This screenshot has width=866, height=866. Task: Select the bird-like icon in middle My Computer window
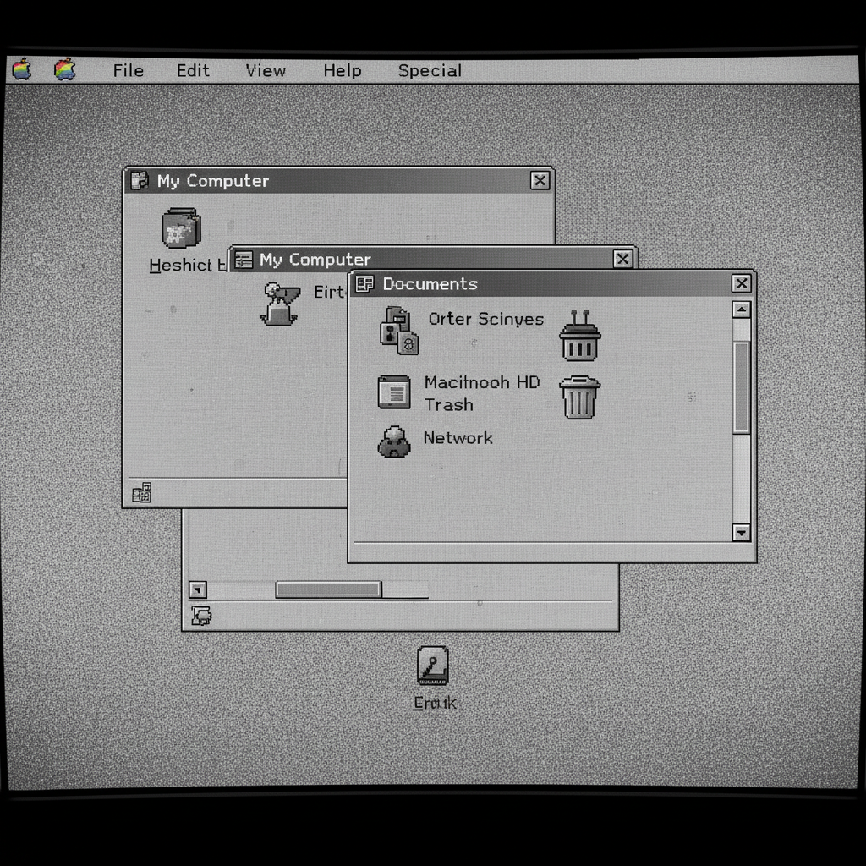click(281, 304)
